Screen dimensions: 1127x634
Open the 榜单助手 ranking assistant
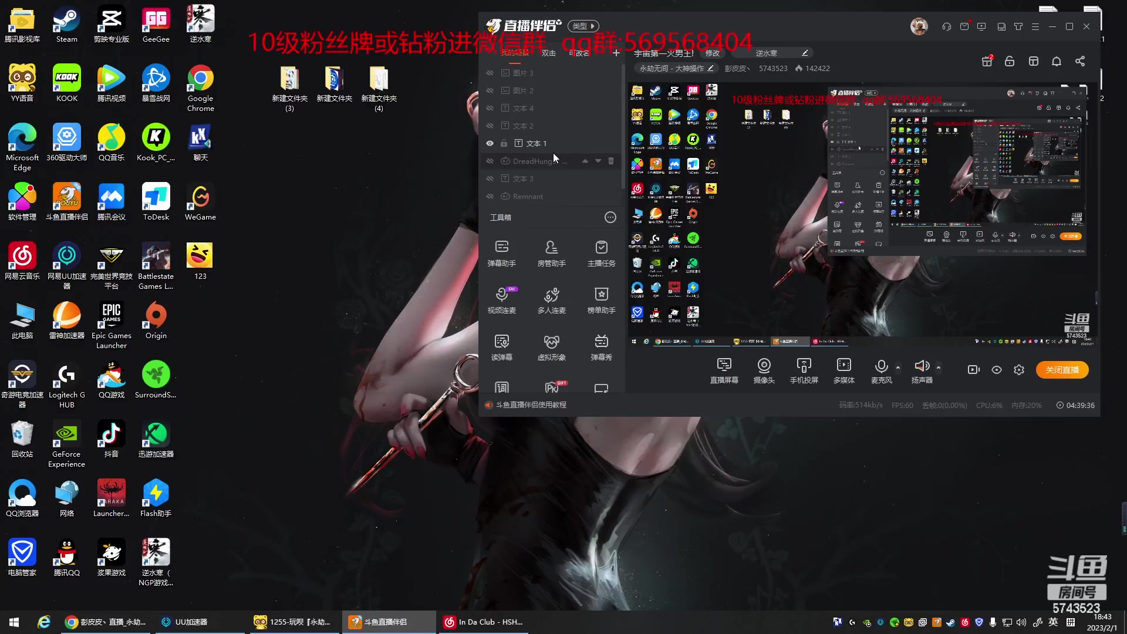tap(601, 300)
